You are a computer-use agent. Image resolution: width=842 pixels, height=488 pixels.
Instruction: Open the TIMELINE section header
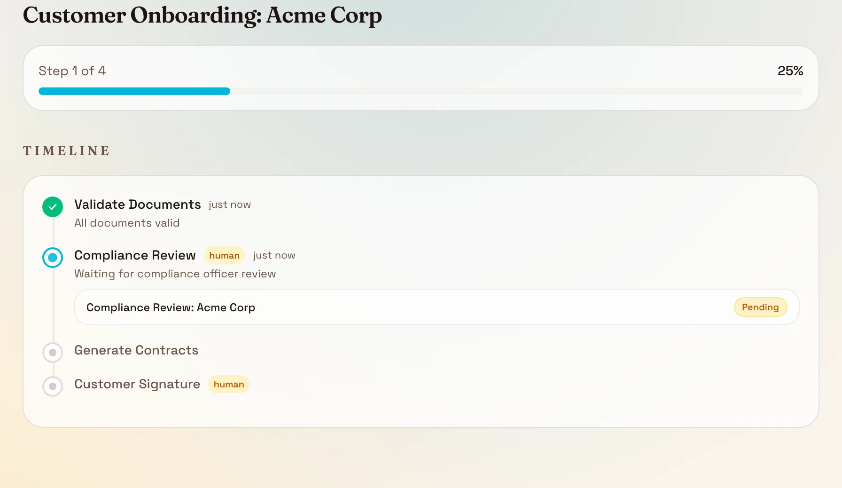pyautogui.click(x=66, y=151)
